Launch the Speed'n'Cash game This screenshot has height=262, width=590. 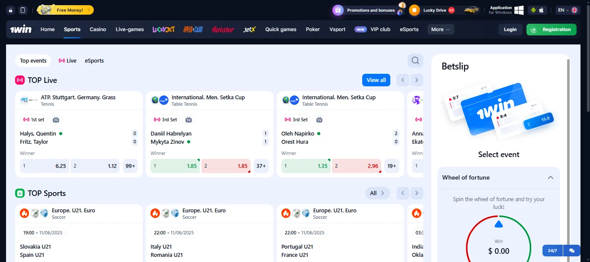pos(193,29)
